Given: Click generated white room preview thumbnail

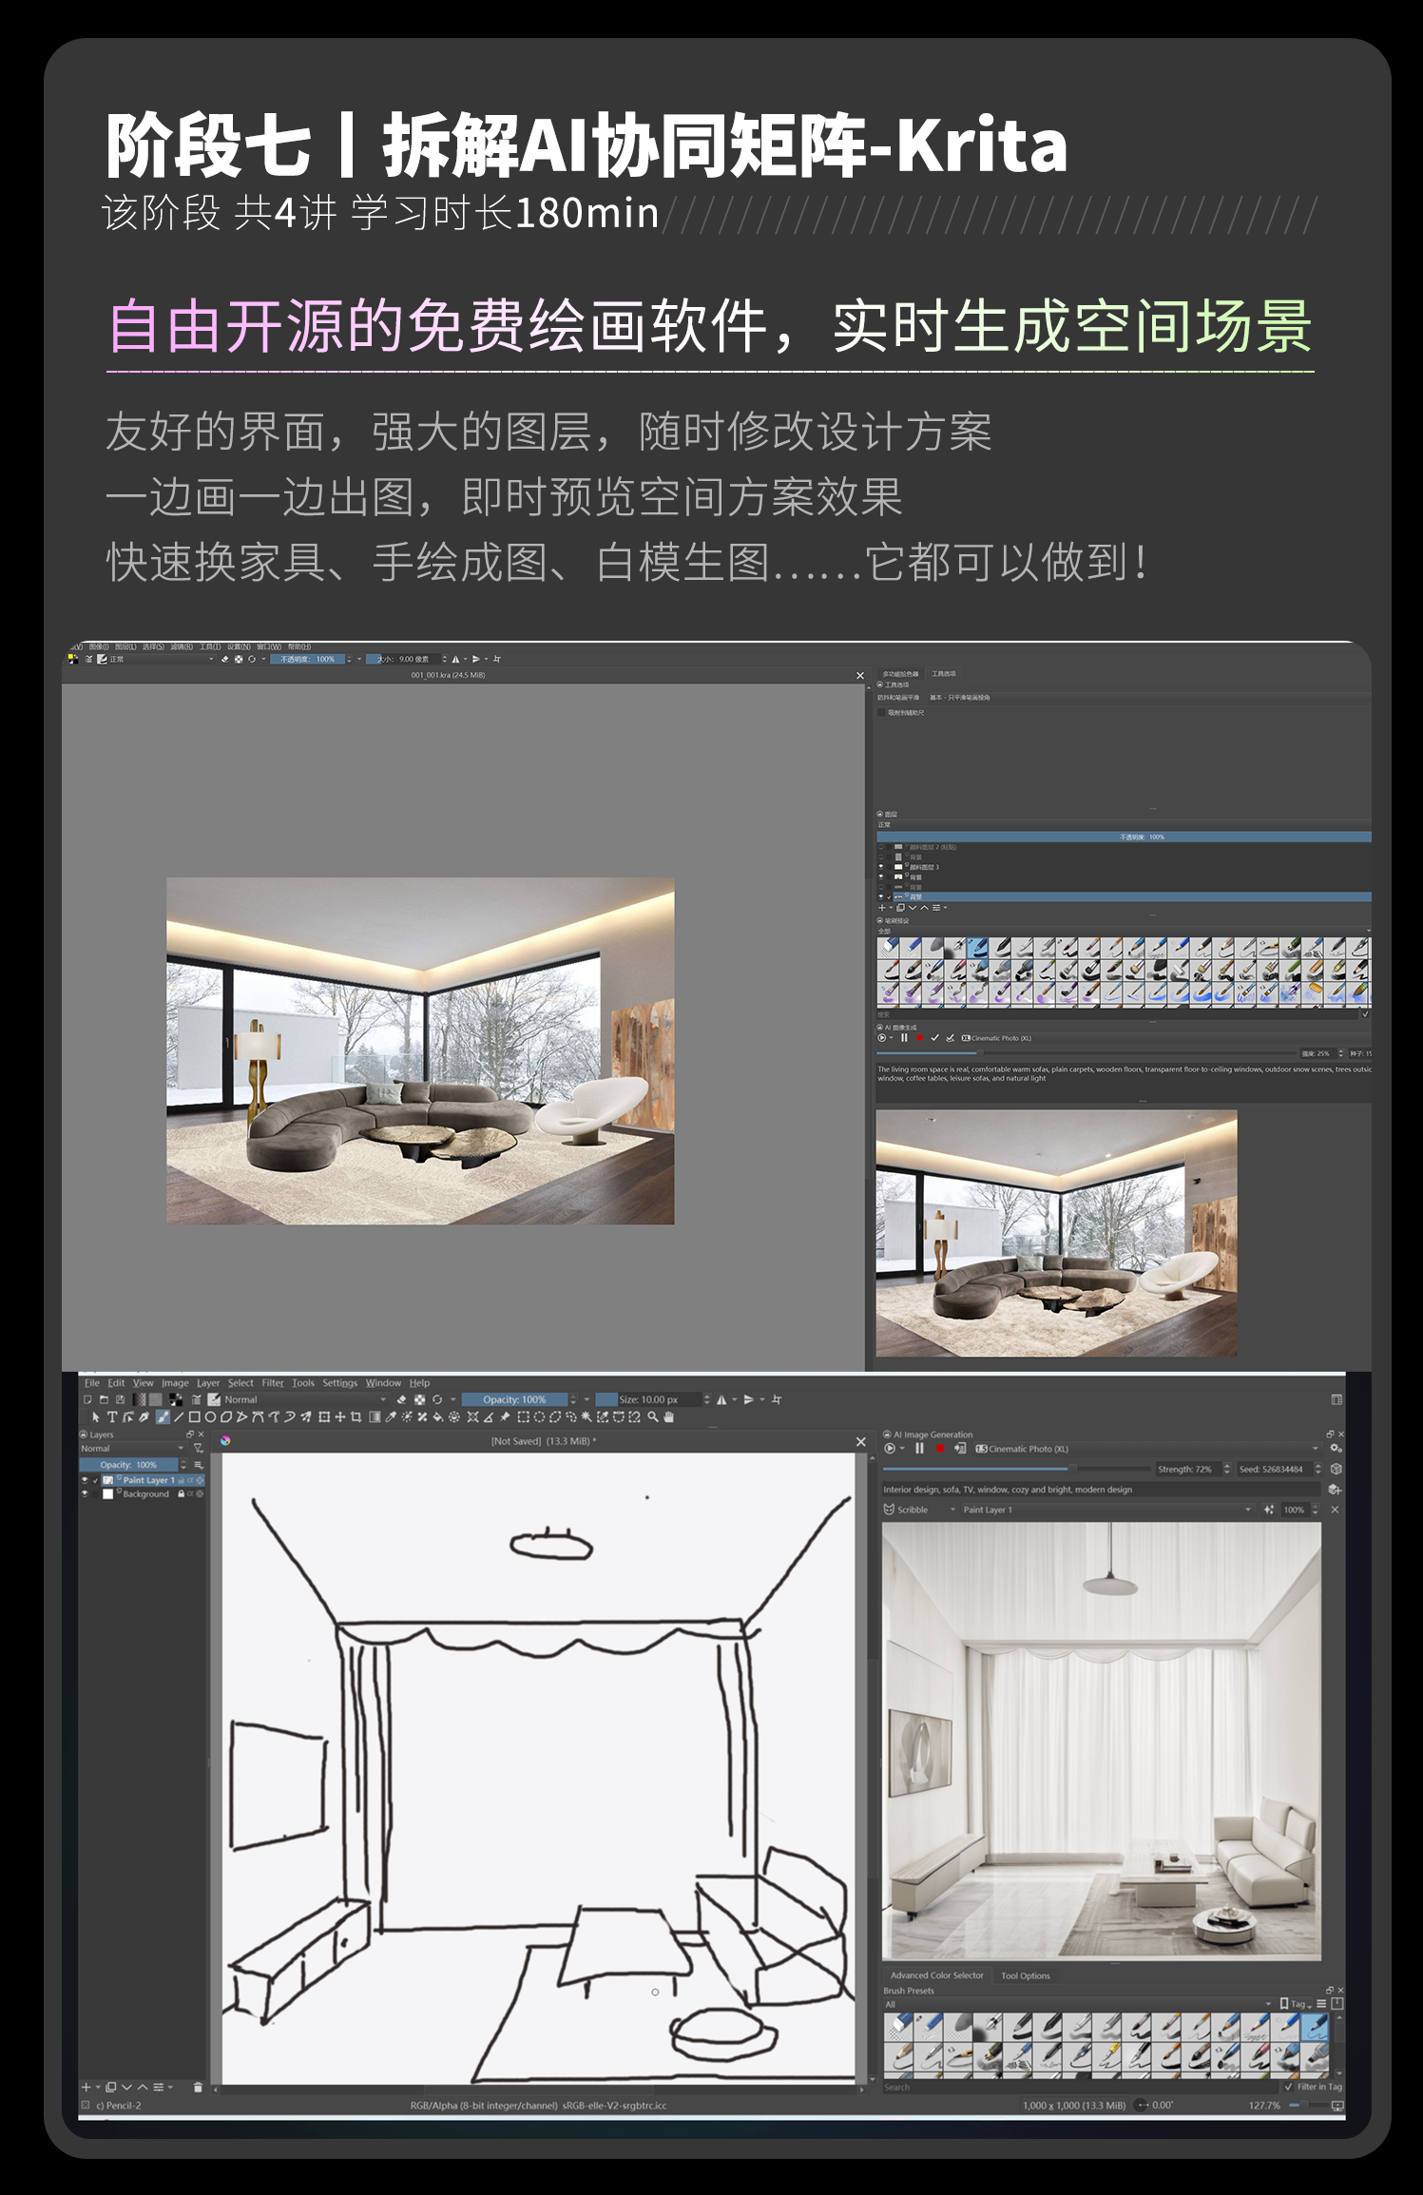Looking at the screenshot, I should coord(1101,1740).
